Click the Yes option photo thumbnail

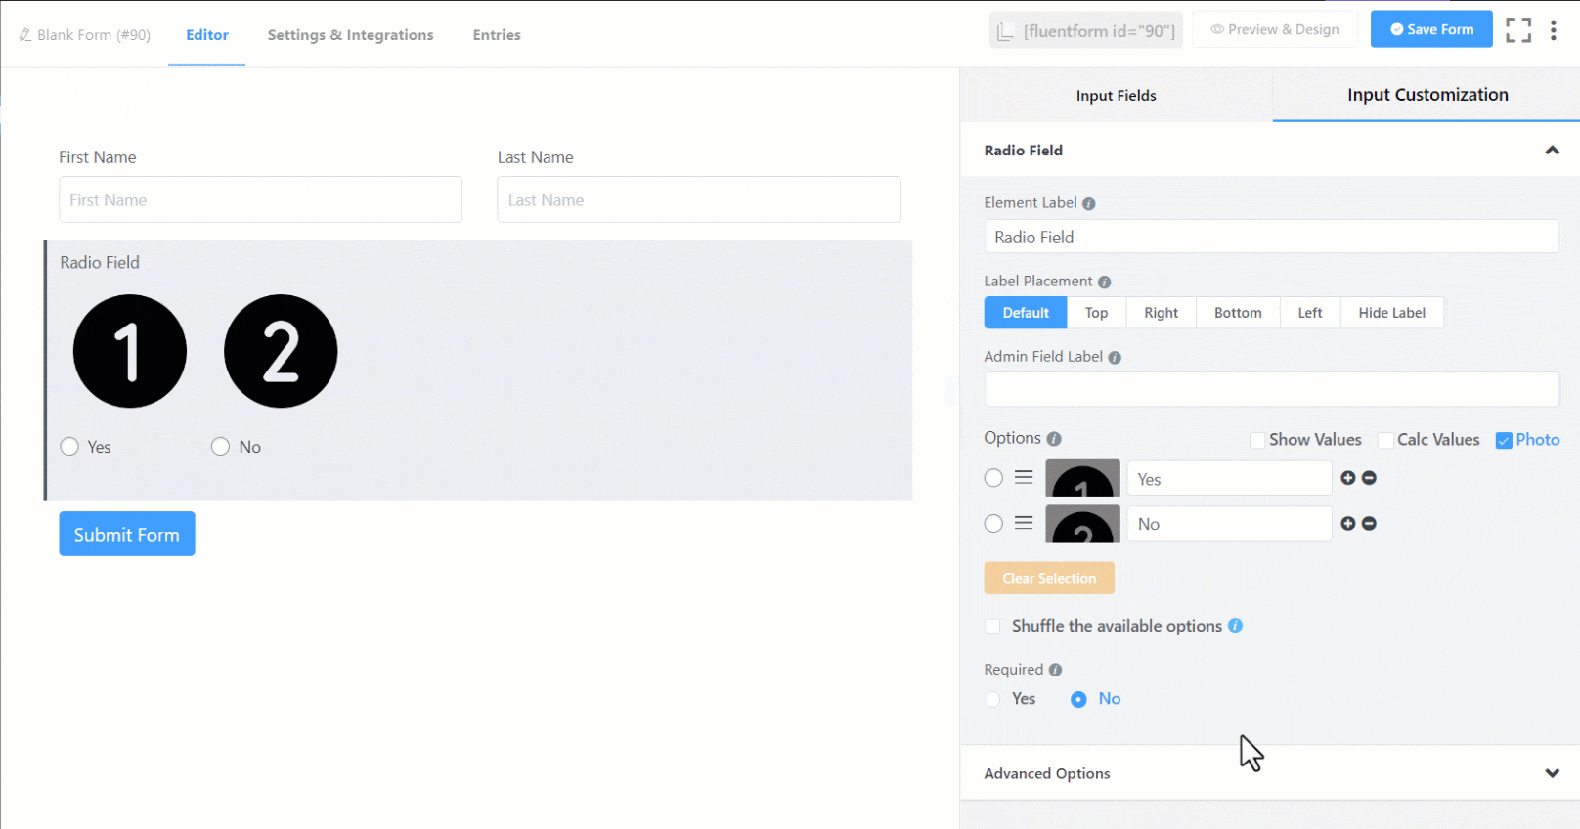(x=1082, y=479)
